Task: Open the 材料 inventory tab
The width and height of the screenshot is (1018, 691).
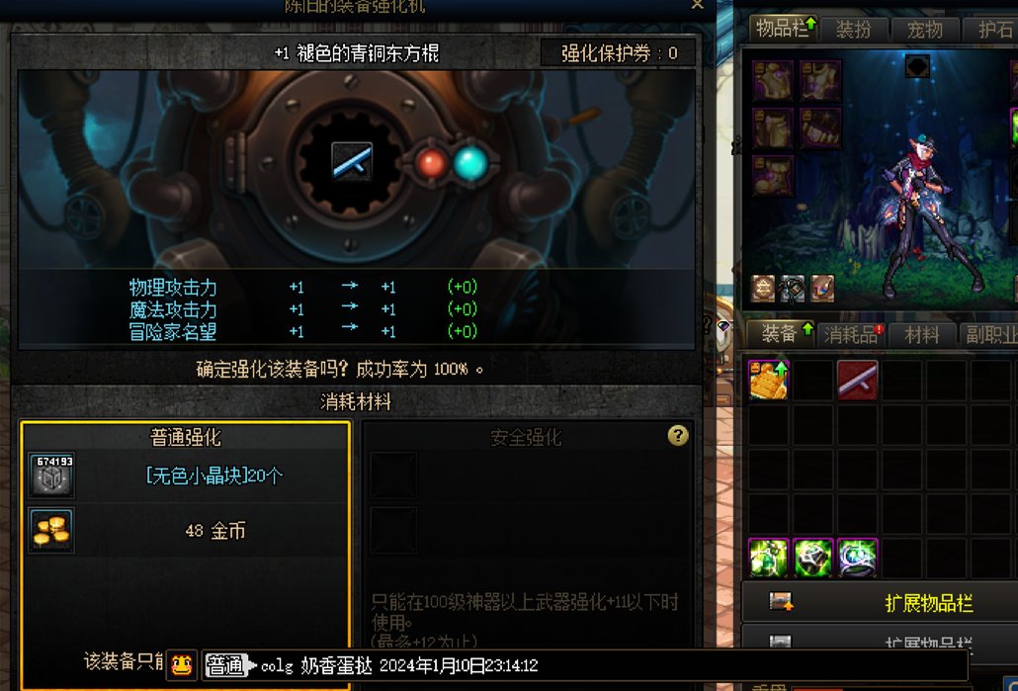Action: point(922,334)
